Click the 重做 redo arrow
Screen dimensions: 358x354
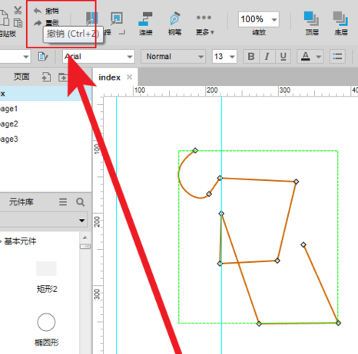click(x=38, y=23)
